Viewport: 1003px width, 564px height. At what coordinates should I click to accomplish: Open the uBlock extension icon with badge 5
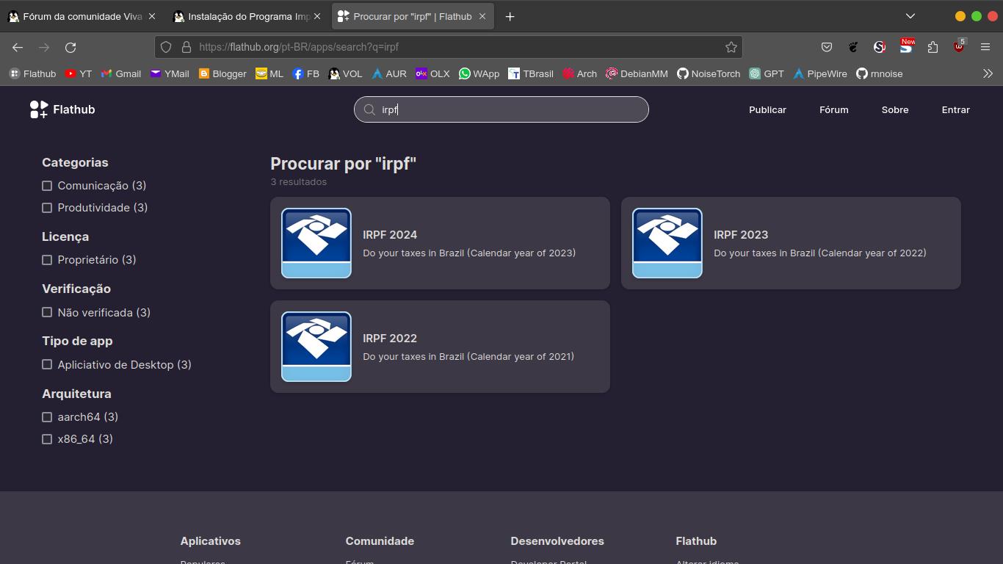[959, 47]
